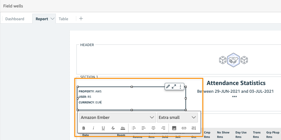281x140 pixels.
Task: Click PROPERTY: AWS line
Action: tap(90, 91)
